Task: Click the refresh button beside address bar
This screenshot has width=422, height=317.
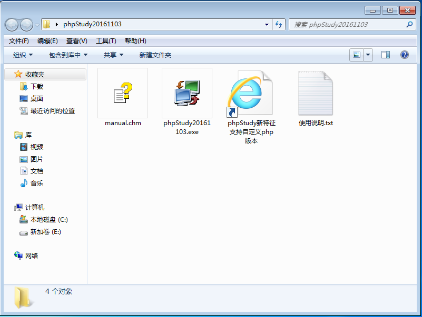Action: [x=279, y=25]
